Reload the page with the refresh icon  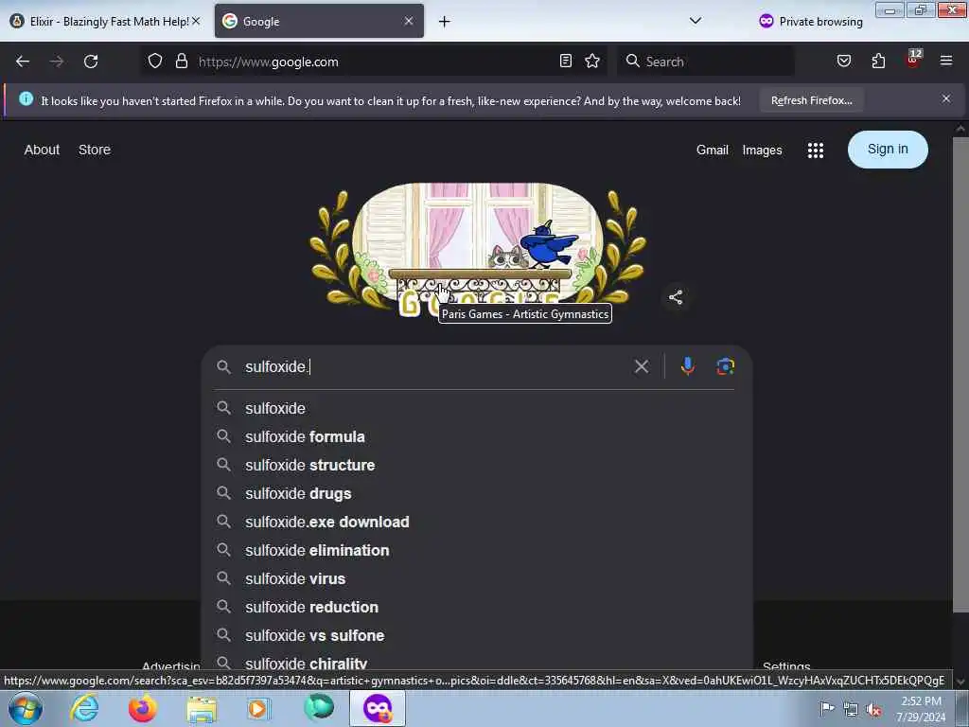[91, 62]
